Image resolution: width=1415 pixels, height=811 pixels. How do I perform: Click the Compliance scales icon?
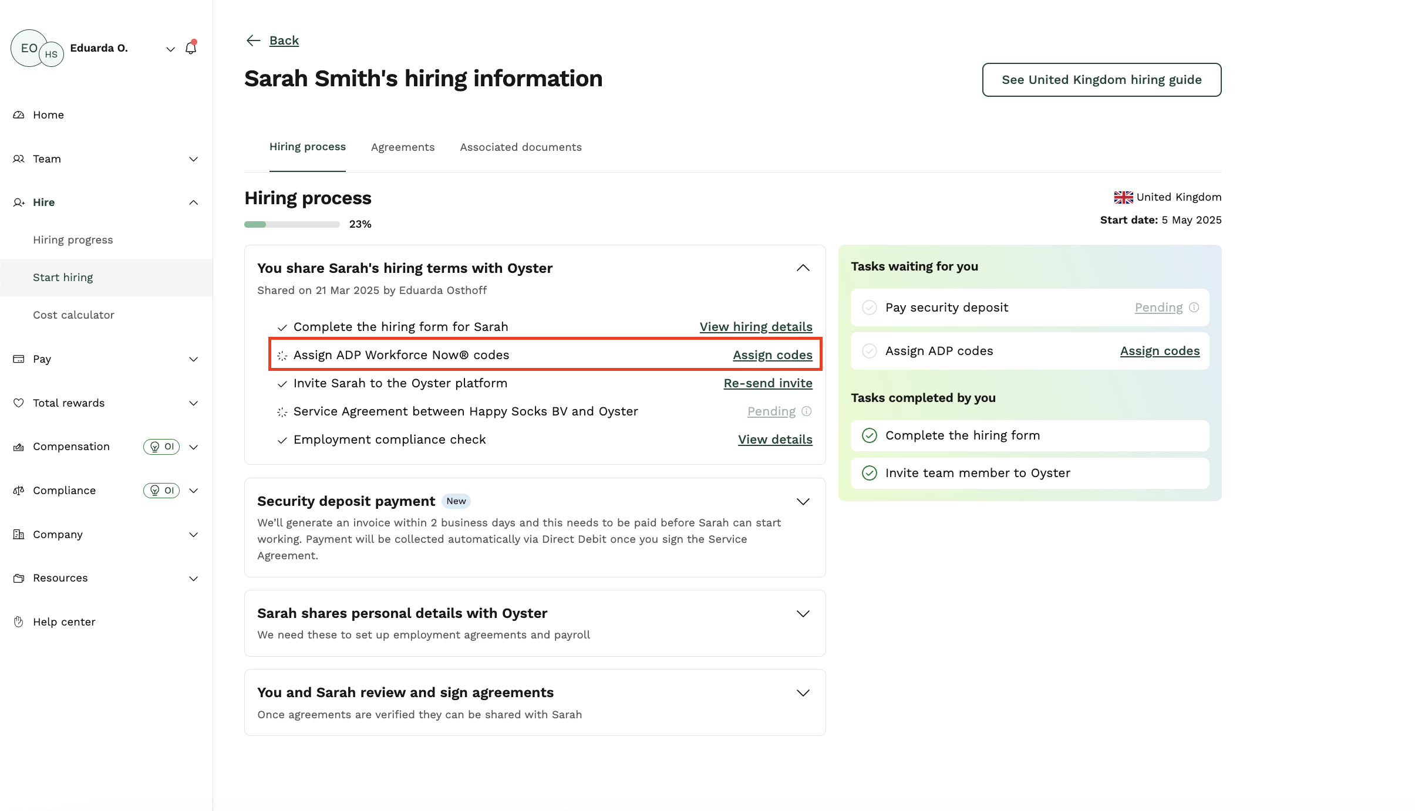[18, 490]
